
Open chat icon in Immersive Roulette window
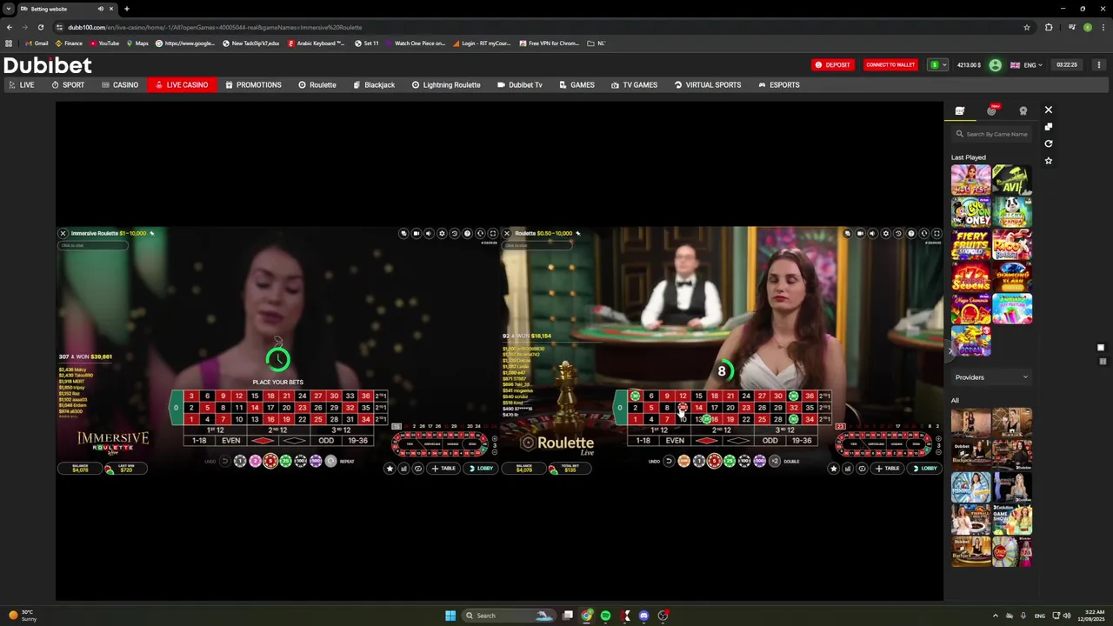click(403, 233)
